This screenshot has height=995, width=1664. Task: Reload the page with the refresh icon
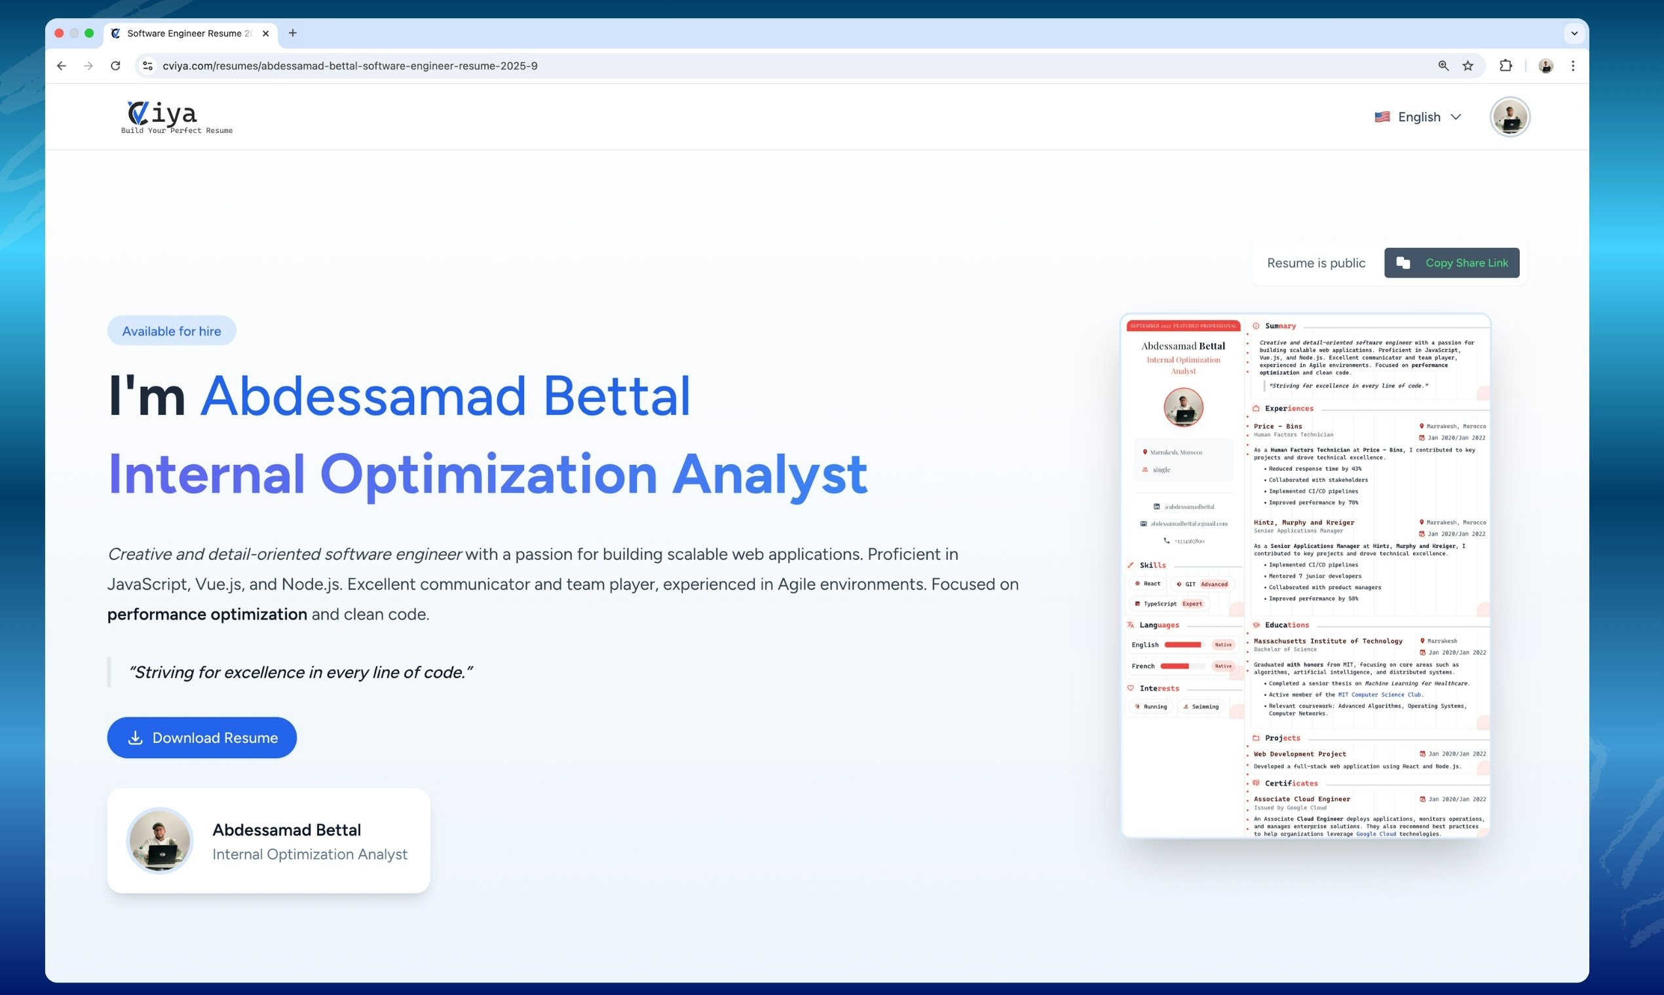(x=115, y=65)
